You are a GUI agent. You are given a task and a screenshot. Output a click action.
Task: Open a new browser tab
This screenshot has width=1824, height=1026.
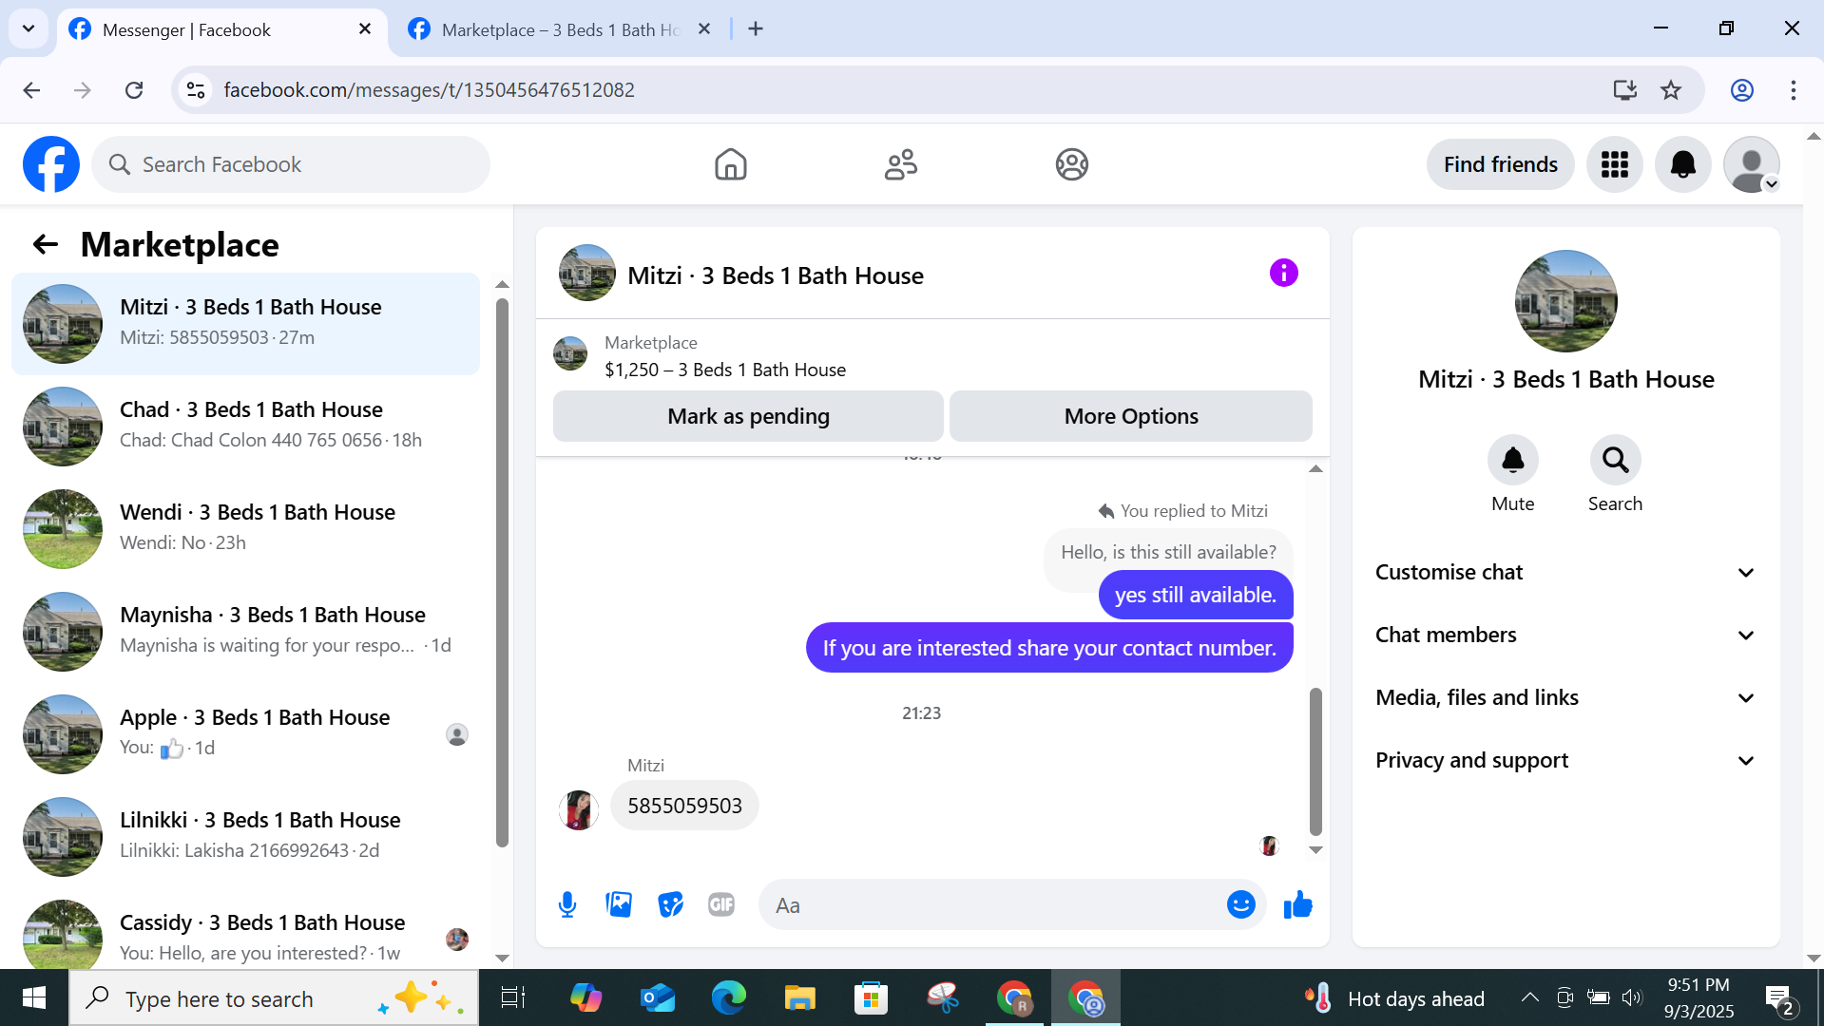click(756, 28)
